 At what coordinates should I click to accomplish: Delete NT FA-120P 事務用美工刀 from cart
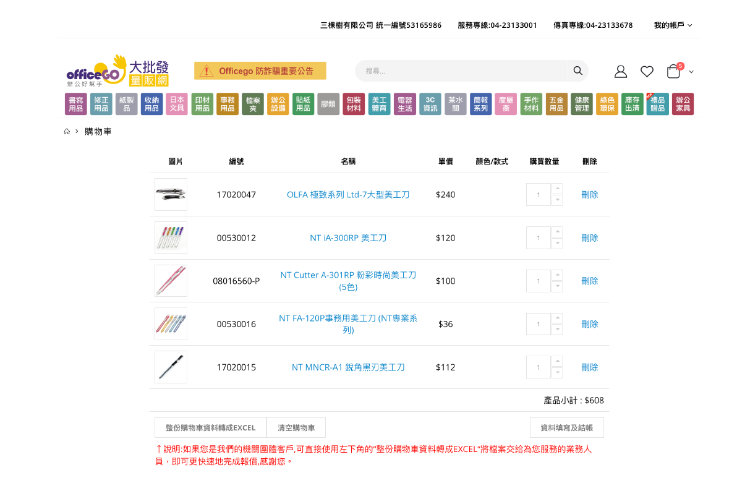(589, 324)
